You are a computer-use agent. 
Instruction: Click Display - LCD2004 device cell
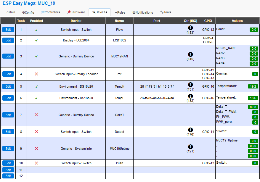[76, 40]
